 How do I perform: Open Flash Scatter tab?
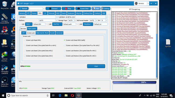[32, 29]
